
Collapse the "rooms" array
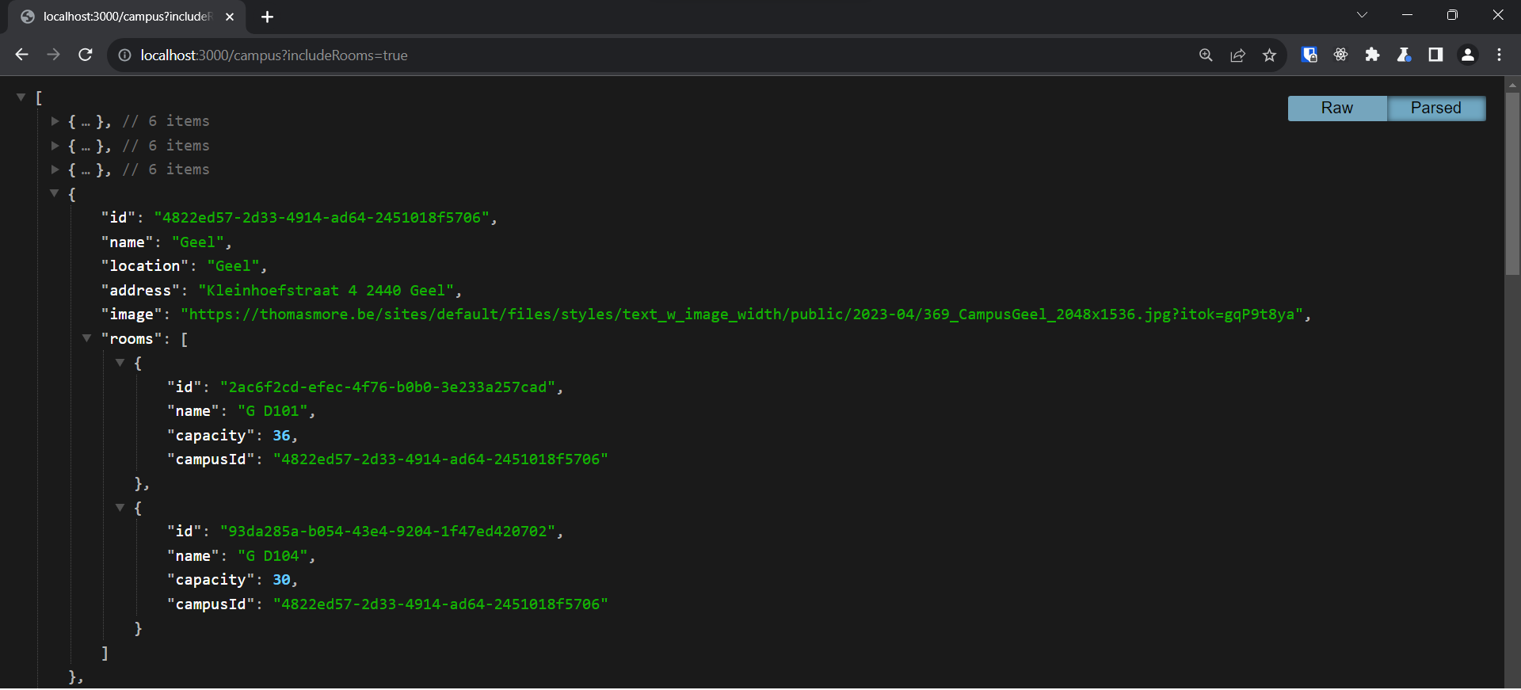[x=87, y=338]
